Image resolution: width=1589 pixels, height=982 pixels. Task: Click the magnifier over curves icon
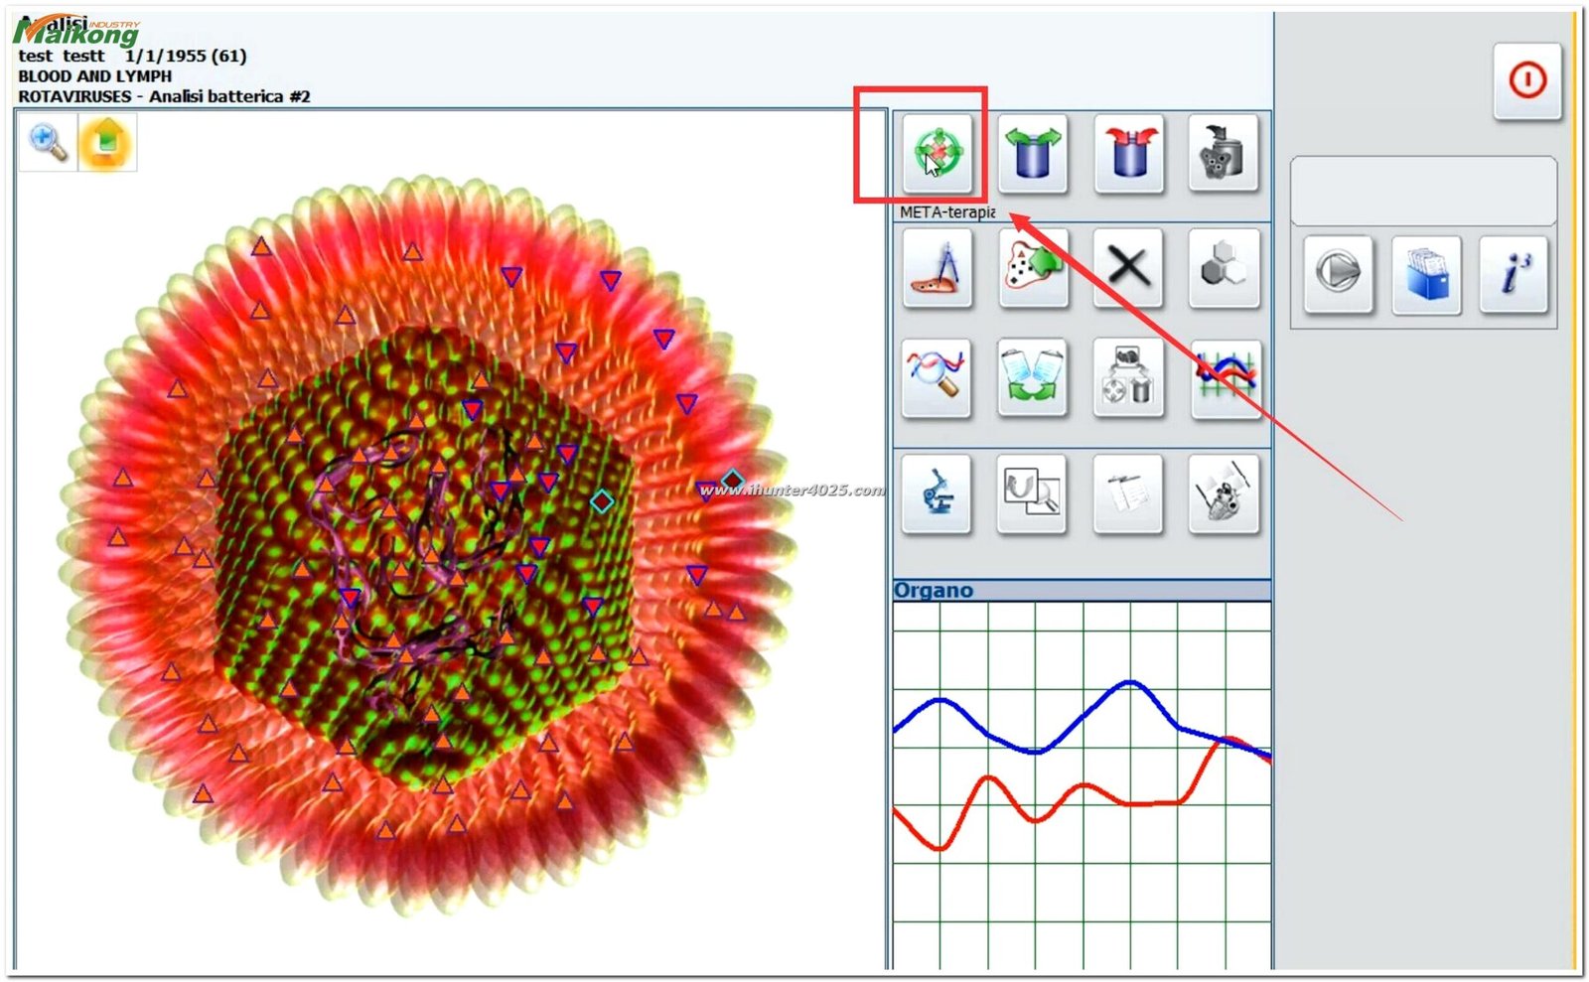(x=937, y=378)
